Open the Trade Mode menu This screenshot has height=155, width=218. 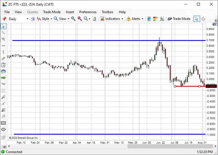[x=52, y=12]
